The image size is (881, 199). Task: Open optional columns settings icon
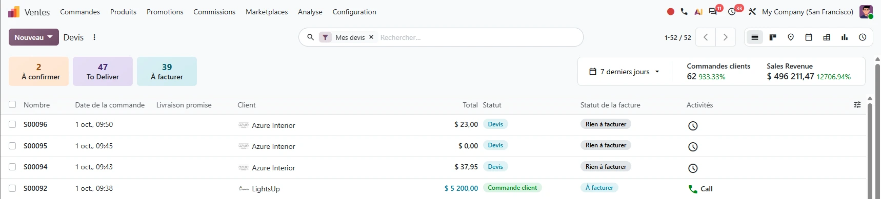click(857, 105)
